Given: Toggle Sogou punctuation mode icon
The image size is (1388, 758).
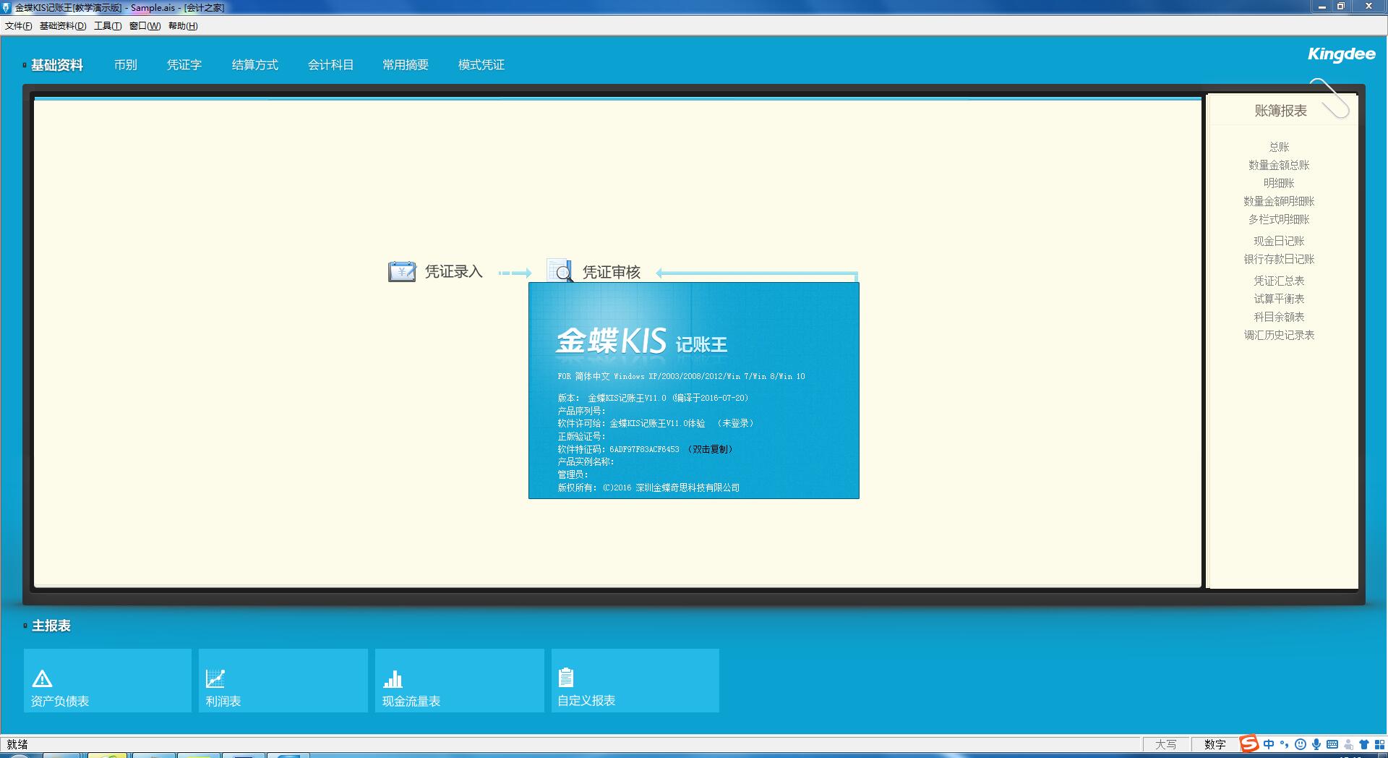Looking at the screenshot, I should tap(1285, 744).
